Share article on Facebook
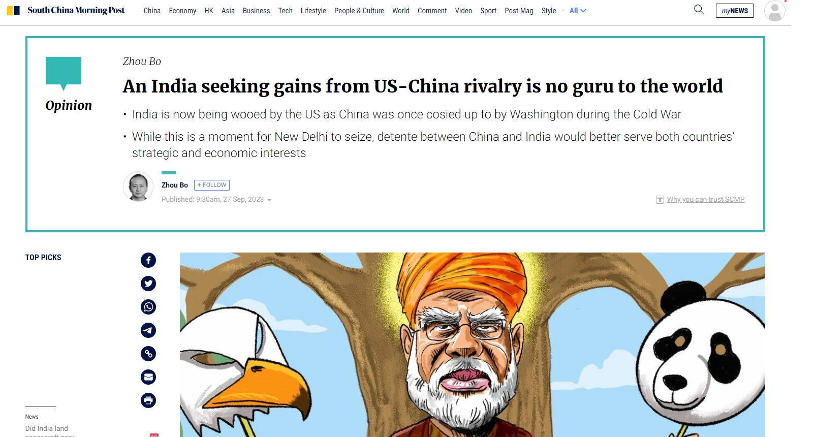The height and width of the screenshot is (437, 816). click(148, 260)
